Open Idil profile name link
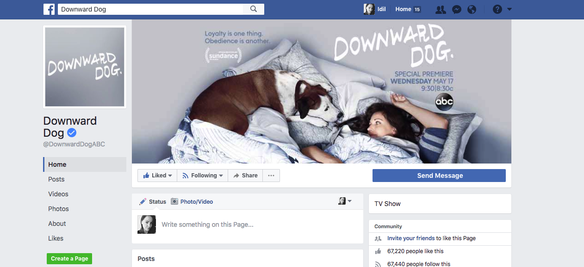Viewport: 584px width, 267px height. pos(381,9)
